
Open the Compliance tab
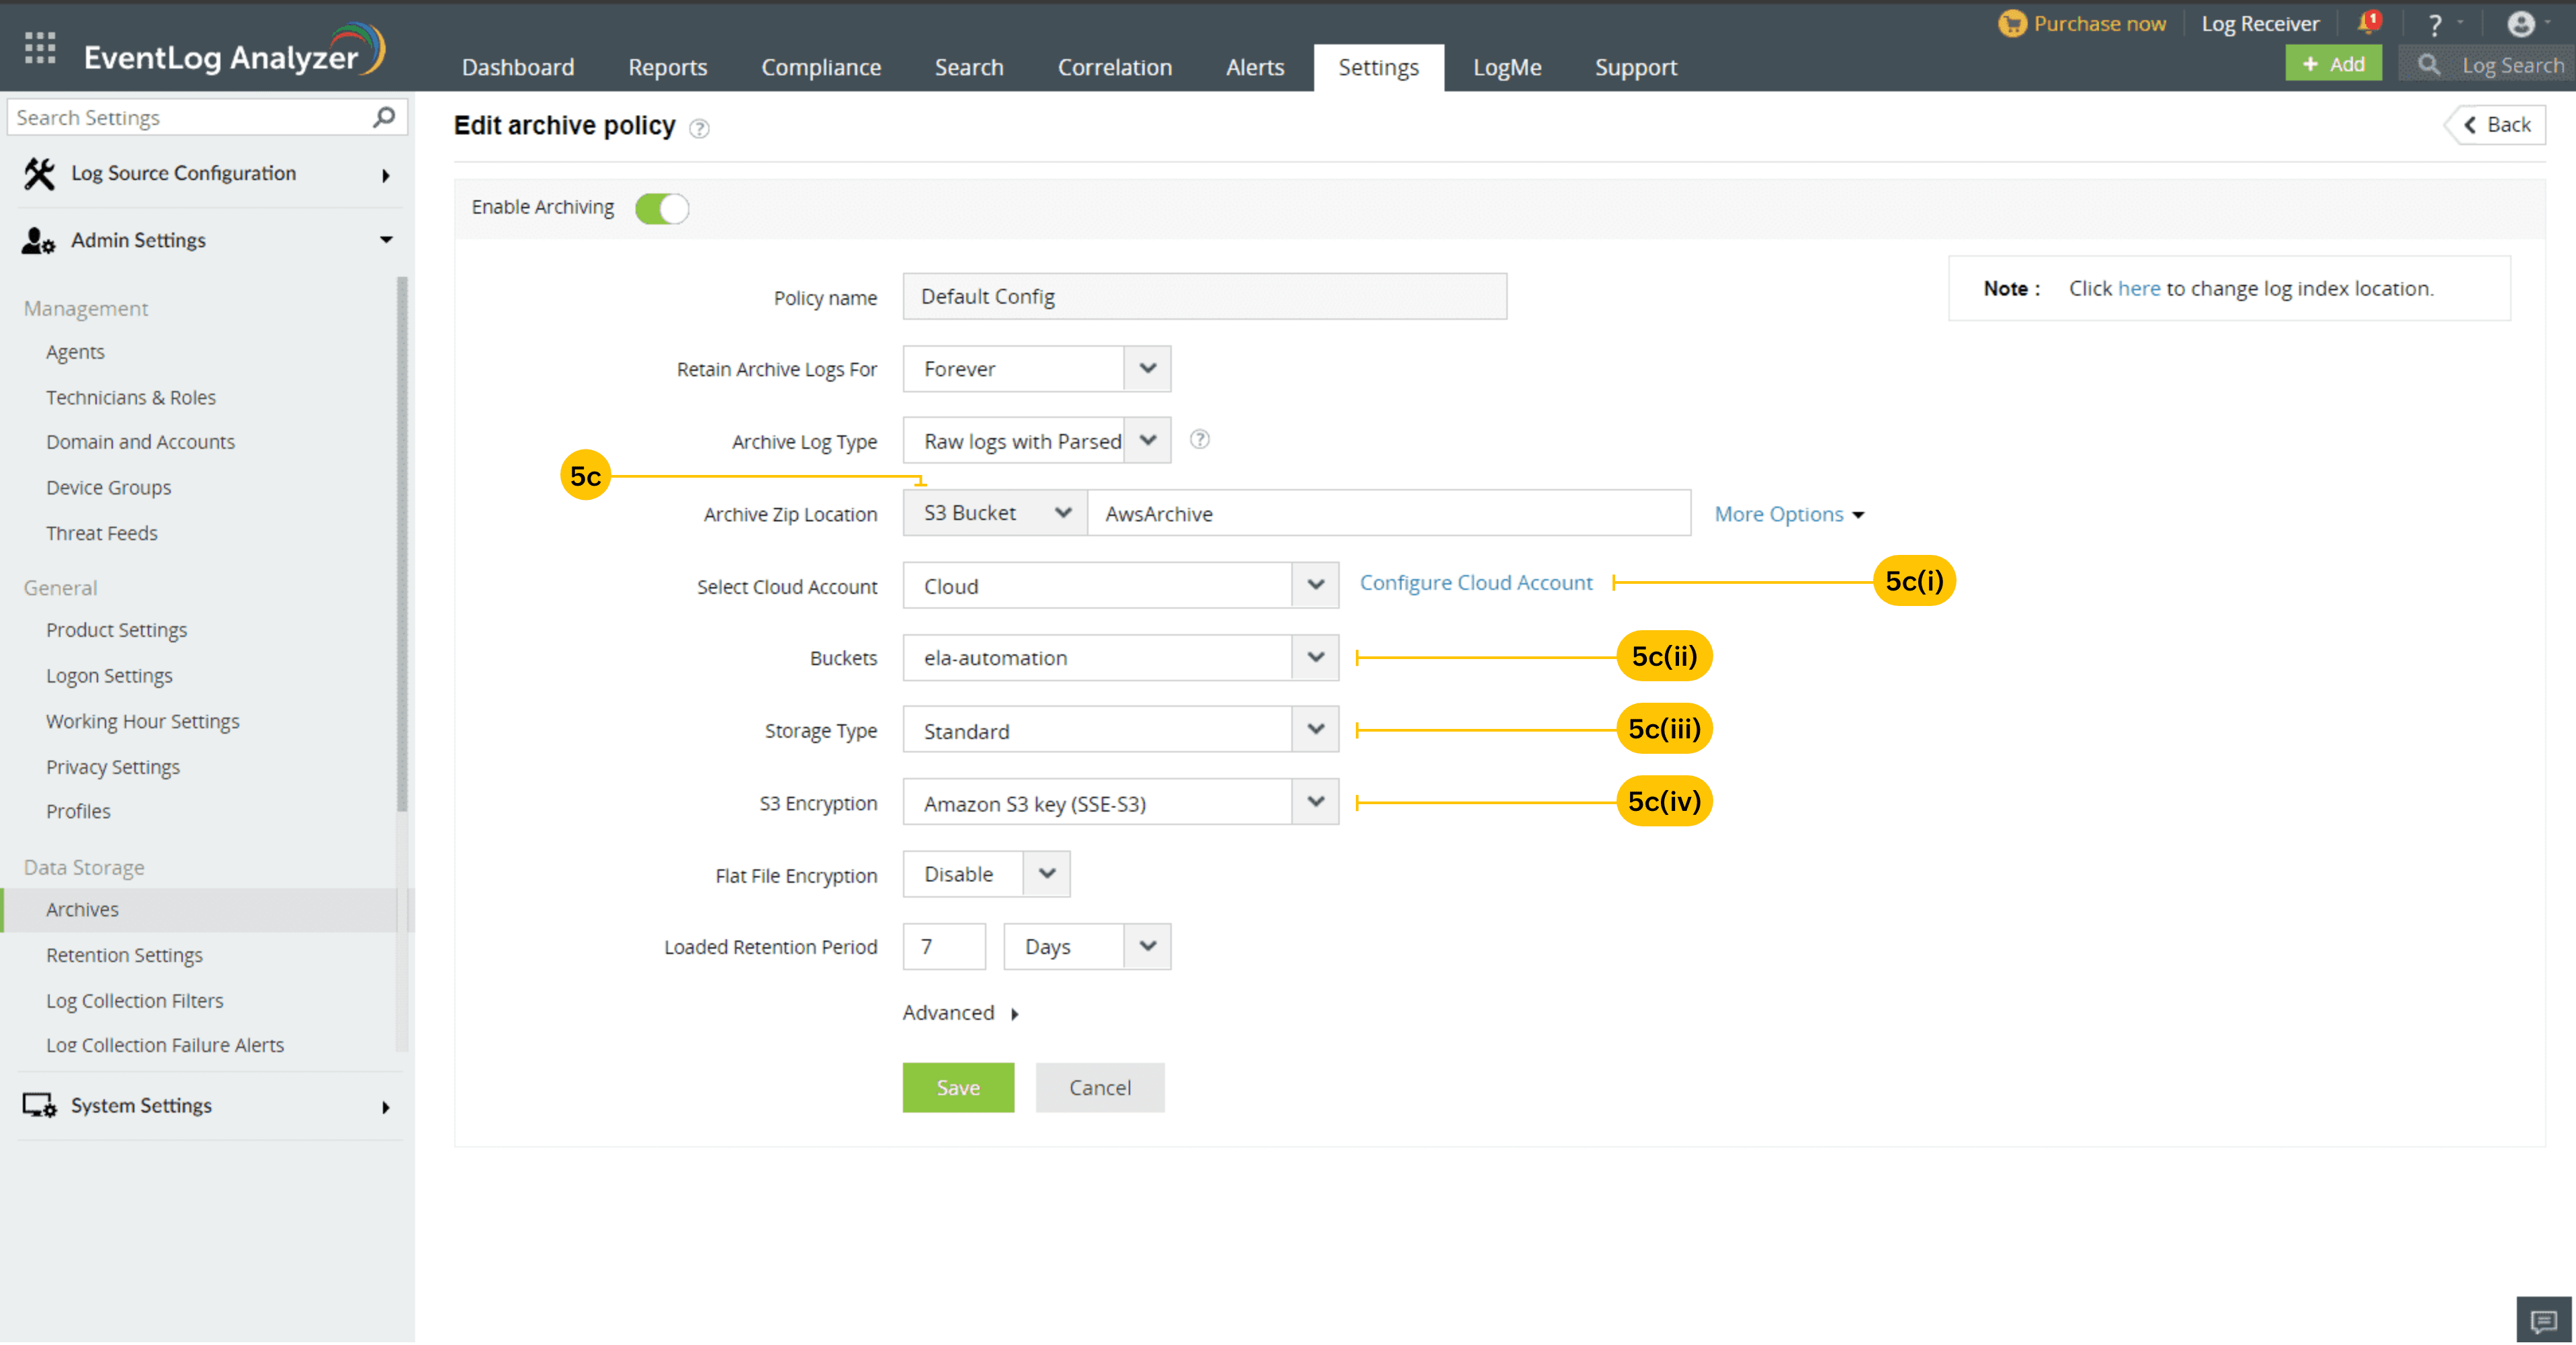click(820, 67)
